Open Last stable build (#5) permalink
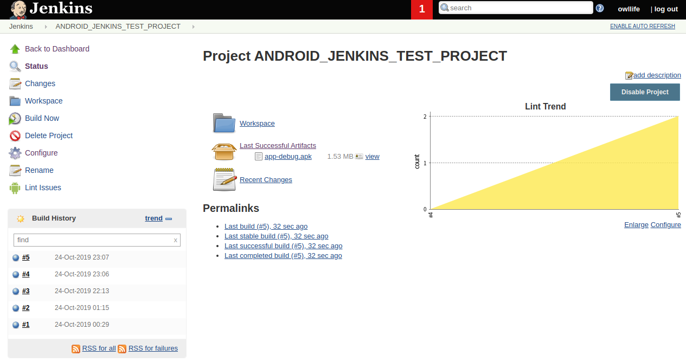Screen dimensions: 686x362 pyautogui.click(x=277, y=236)
